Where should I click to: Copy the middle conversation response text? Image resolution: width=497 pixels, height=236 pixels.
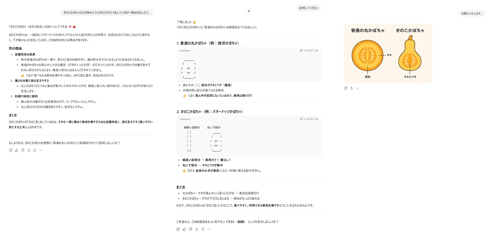178,229
